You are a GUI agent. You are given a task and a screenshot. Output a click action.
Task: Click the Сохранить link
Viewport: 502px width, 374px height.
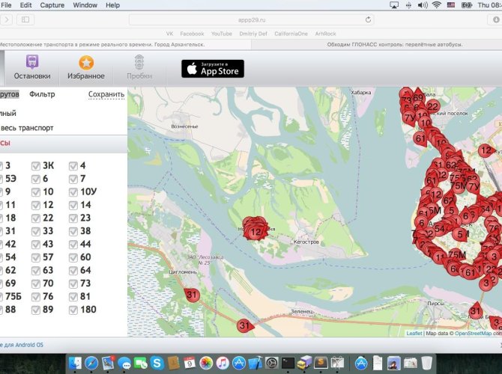click(106, 94)
